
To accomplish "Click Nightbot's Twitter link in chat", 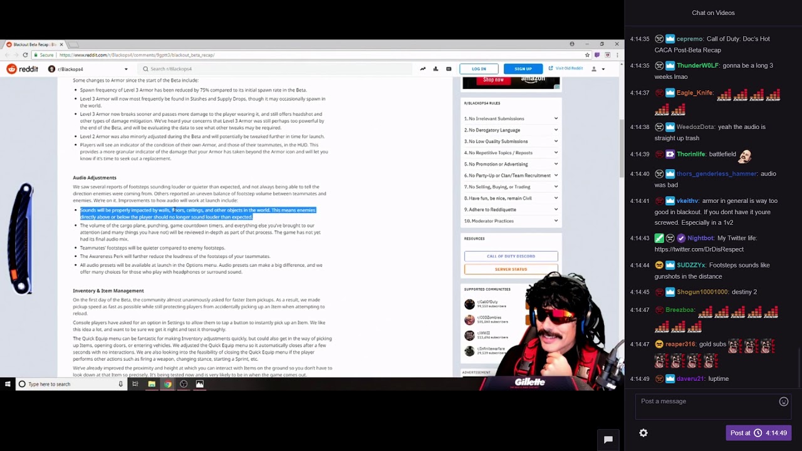I will click(699, 249).
